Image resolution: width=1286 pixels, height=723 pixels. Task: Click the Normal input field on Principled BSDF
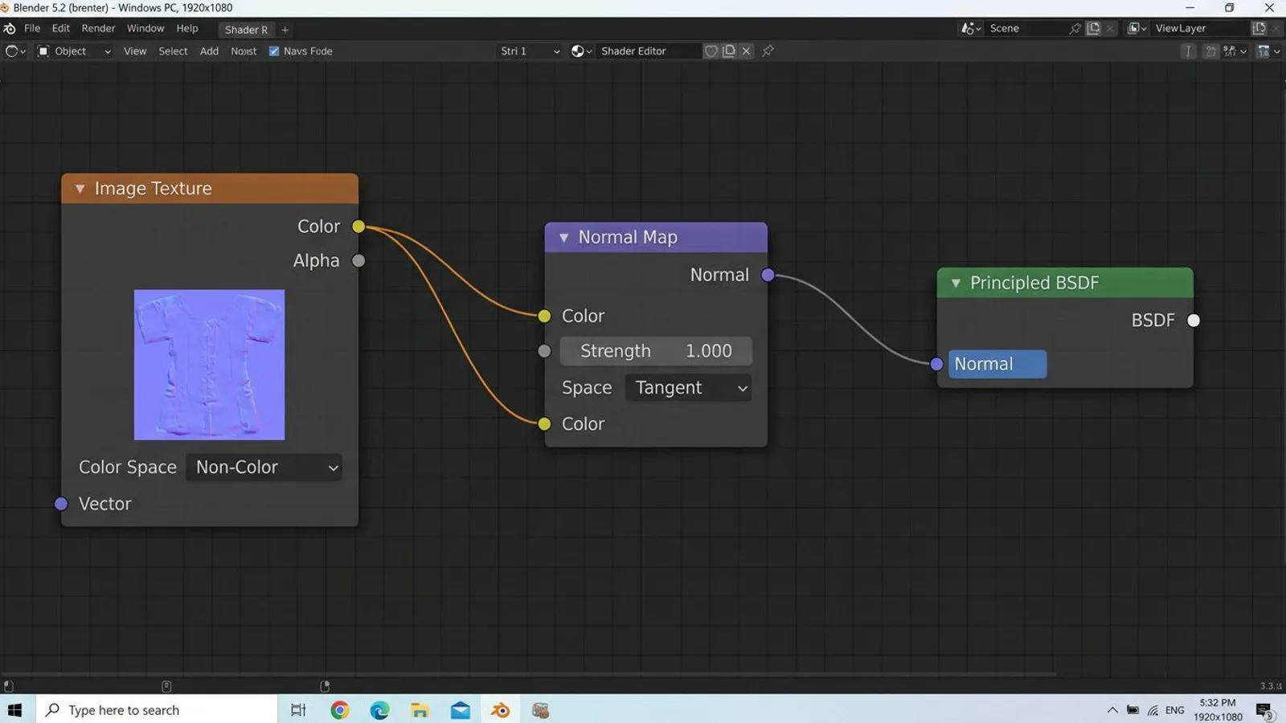tap(997, 364)
